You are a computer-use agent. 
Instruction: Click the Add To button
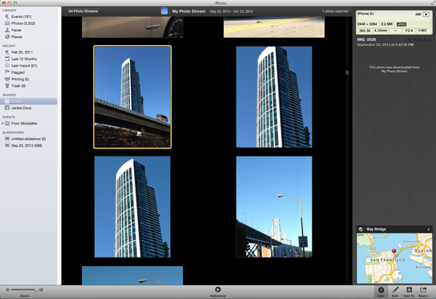click(409, 291)
